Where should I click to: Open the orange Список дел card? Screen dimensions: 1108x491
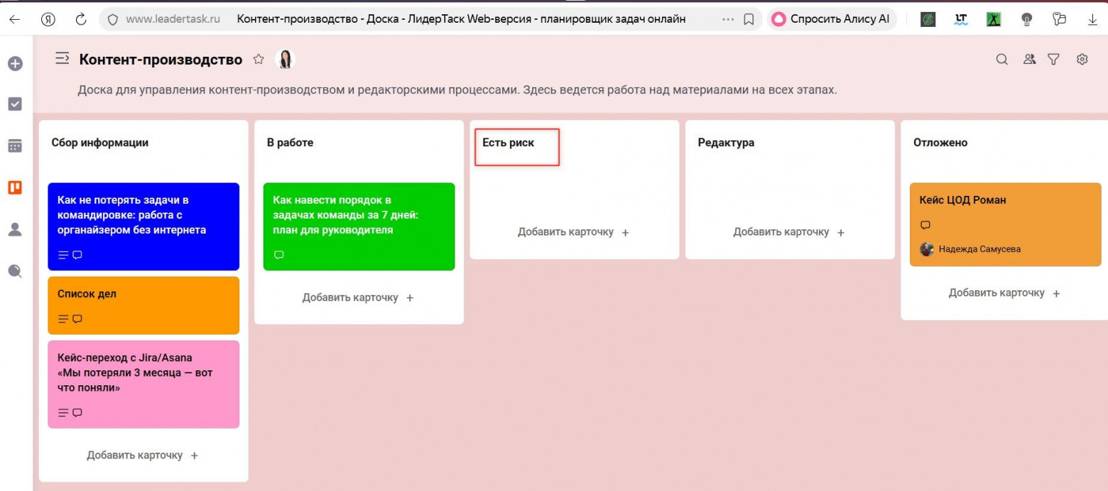pyautogui.click(x=143, y=305)
